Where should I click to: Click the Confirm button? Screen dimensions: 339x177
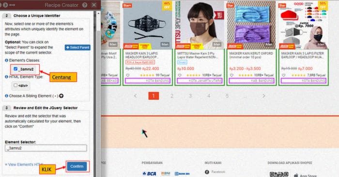[x=77, y=166]
